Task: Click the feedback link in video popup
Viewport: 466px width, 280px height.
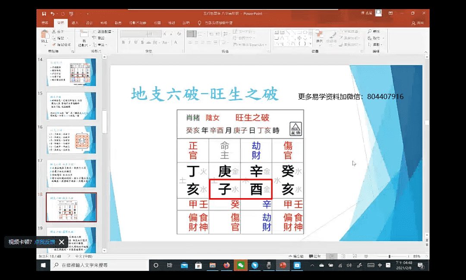Action: [x=45, y=242]
